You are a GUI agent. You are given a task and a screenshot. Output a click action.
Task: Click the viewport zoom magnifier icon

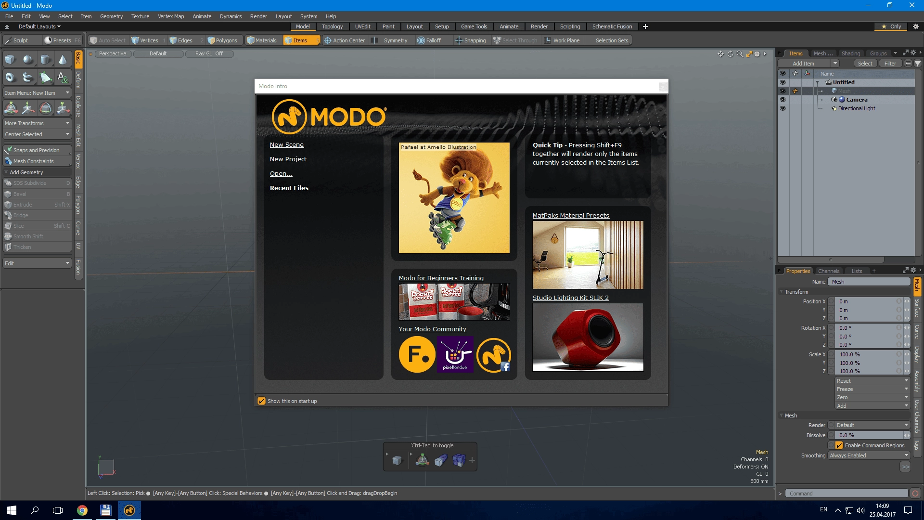[x=740, y=54]
